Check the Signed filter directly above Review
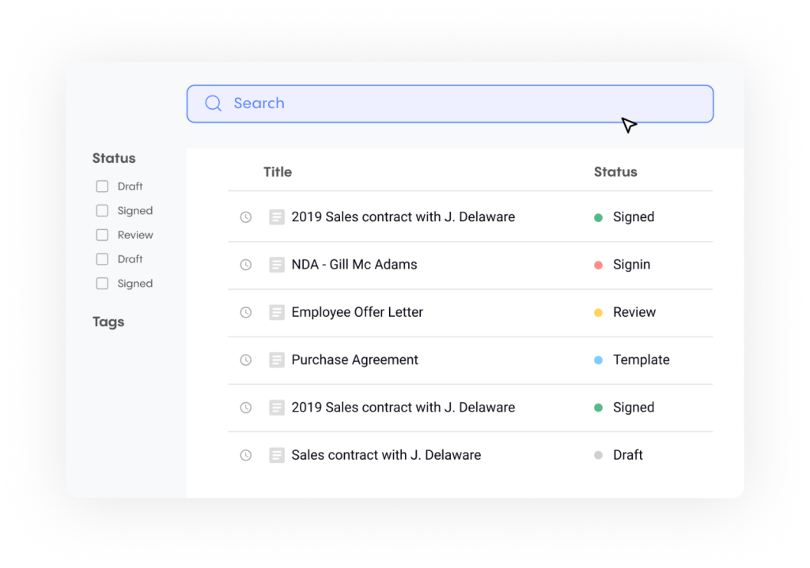The width and height of the screenshot is (810, 568). [x=102, y=210]
